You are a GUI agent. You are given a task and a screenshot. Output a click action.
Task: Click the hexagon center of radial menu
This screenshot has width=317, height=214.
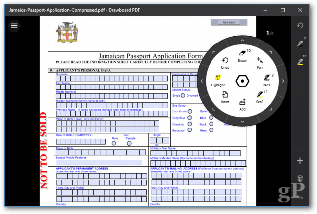tap(242, 81)
